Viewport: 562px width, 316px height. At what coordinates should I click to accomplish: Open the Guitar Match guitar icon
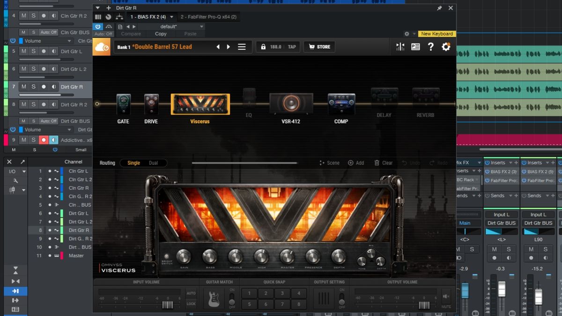pos(214,298)
